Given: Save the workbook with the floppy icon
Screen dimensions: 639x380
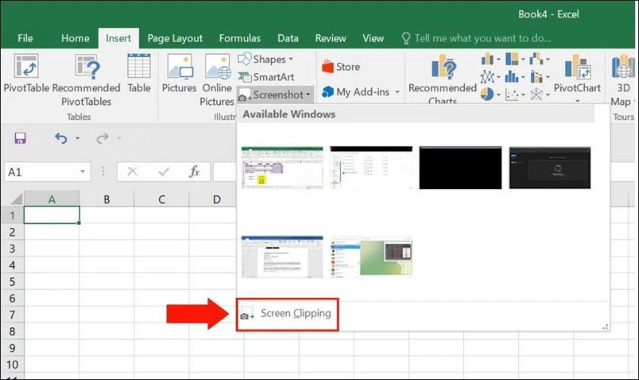Looking at the screenshot, I should [20, 138].
